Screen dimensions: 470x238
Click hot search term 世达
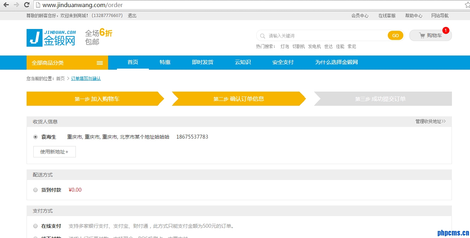pyautogui.click(x=329, y=46)
